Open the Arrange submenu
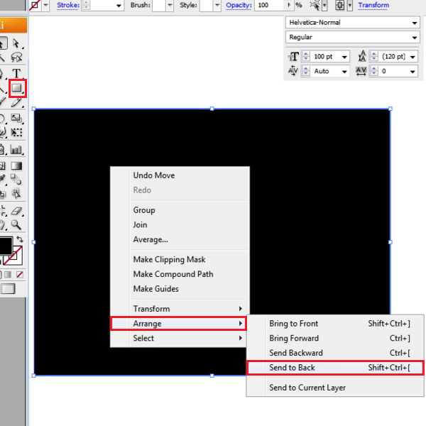The width and height of the screenshot is (426, 426). click(178, 324)
